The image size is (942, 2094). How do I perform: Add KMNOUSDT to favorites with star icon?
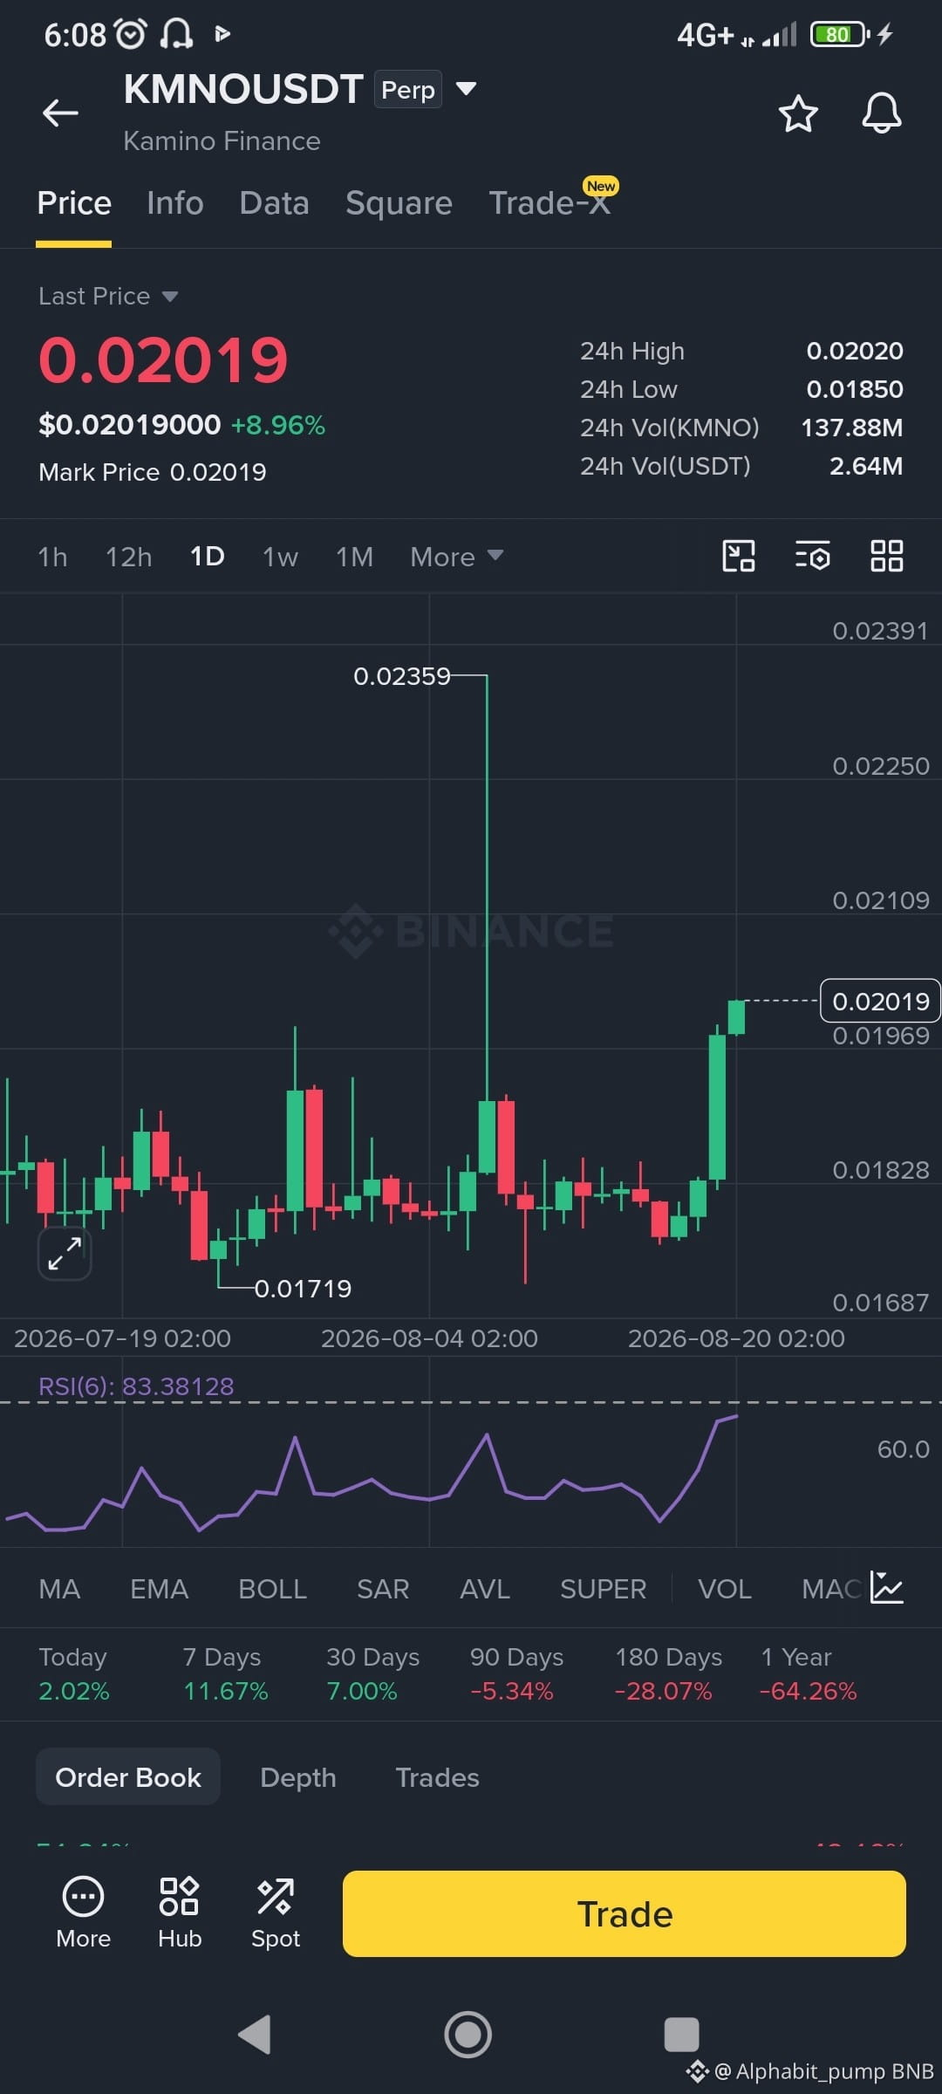tap(797, 113)
